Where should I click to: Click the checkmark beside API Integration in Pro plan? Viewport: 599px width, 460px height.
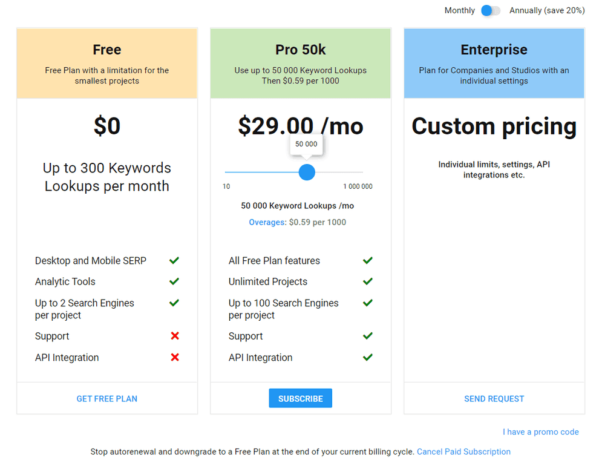[x=367, y=357]
